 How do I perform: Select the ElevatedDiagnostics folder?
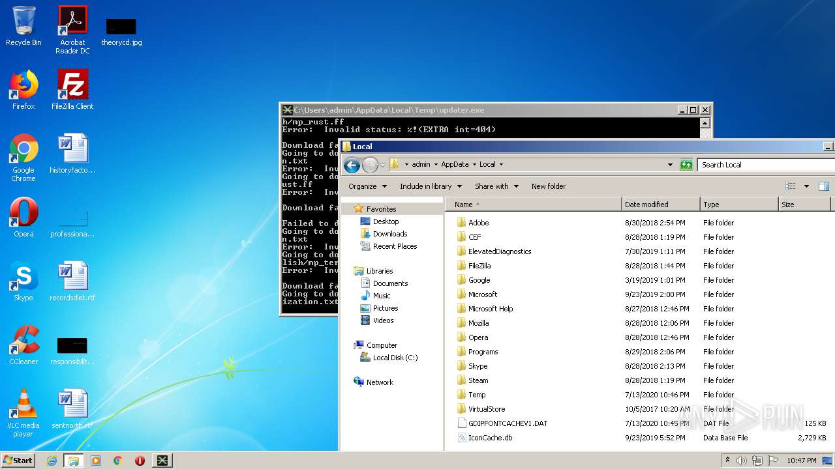[x=500, y=251]
